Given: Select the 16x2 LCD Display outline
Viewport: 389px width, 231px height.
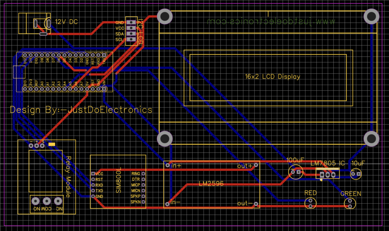Looking at the screenshot, I should [272, 76].
